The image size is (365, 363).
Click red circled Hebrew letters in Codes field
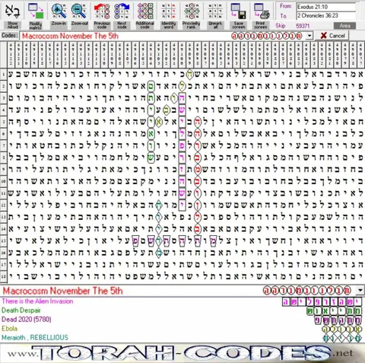point(267,36)
